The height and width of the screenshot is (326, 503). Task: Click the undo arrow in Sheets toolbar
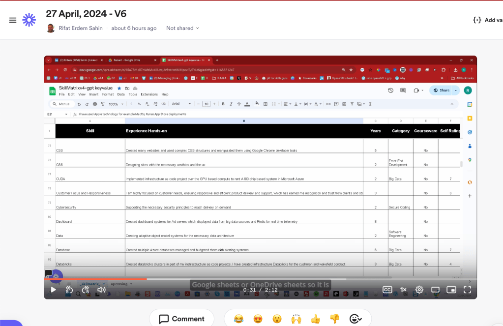(79, 104)
